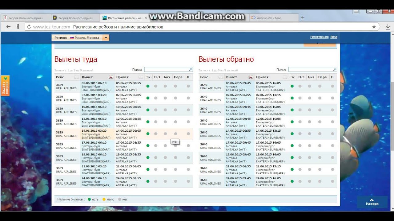
Task: Open the Регистрация link
Action: pyautogui.click(x=319, y=37)
